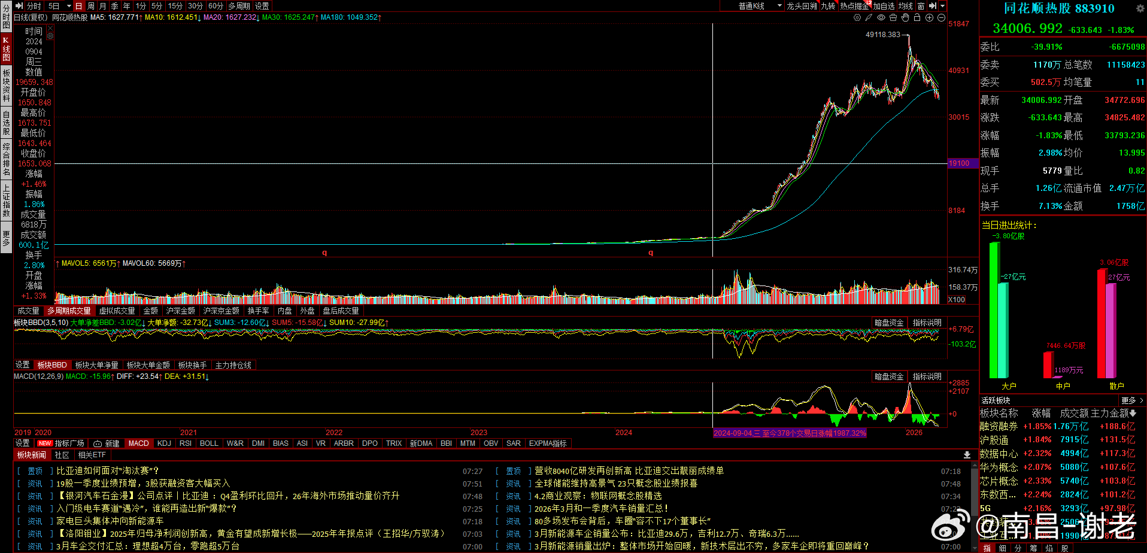Open the 板块资料 side tab
Image resolution: width=1147 pixels, height=553 pixels.
(x=6, y=85)
